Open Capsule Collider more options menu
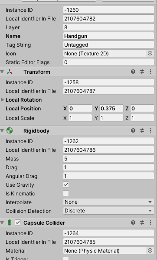157x260 pixels. click(x=150, y=222)
